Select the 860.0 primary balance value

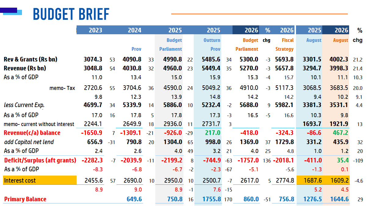click(x=251, y=199)
